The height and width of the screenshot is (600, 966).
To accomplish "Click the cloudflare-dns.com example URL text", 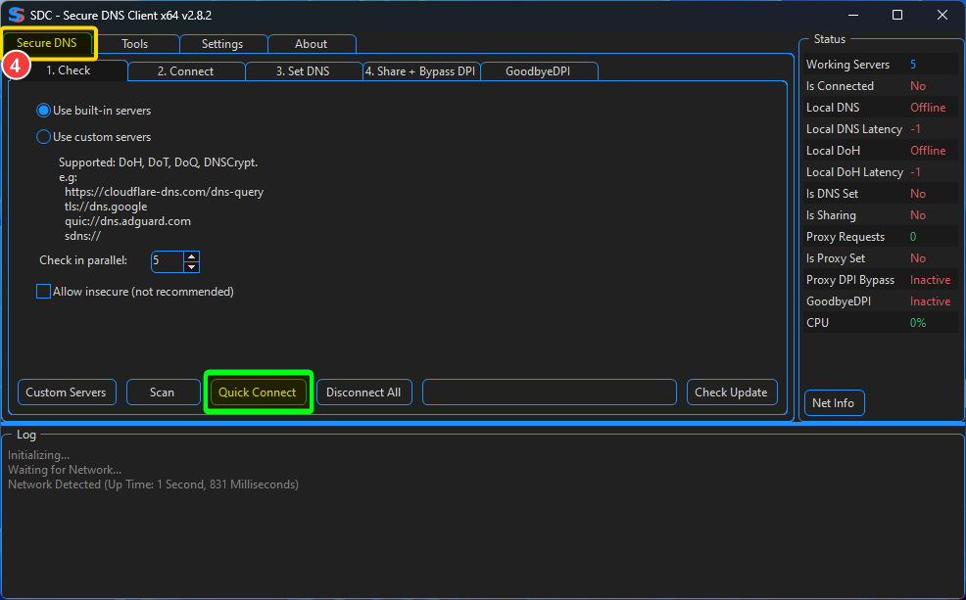I will pyautogui.click(x=164, y=192).
